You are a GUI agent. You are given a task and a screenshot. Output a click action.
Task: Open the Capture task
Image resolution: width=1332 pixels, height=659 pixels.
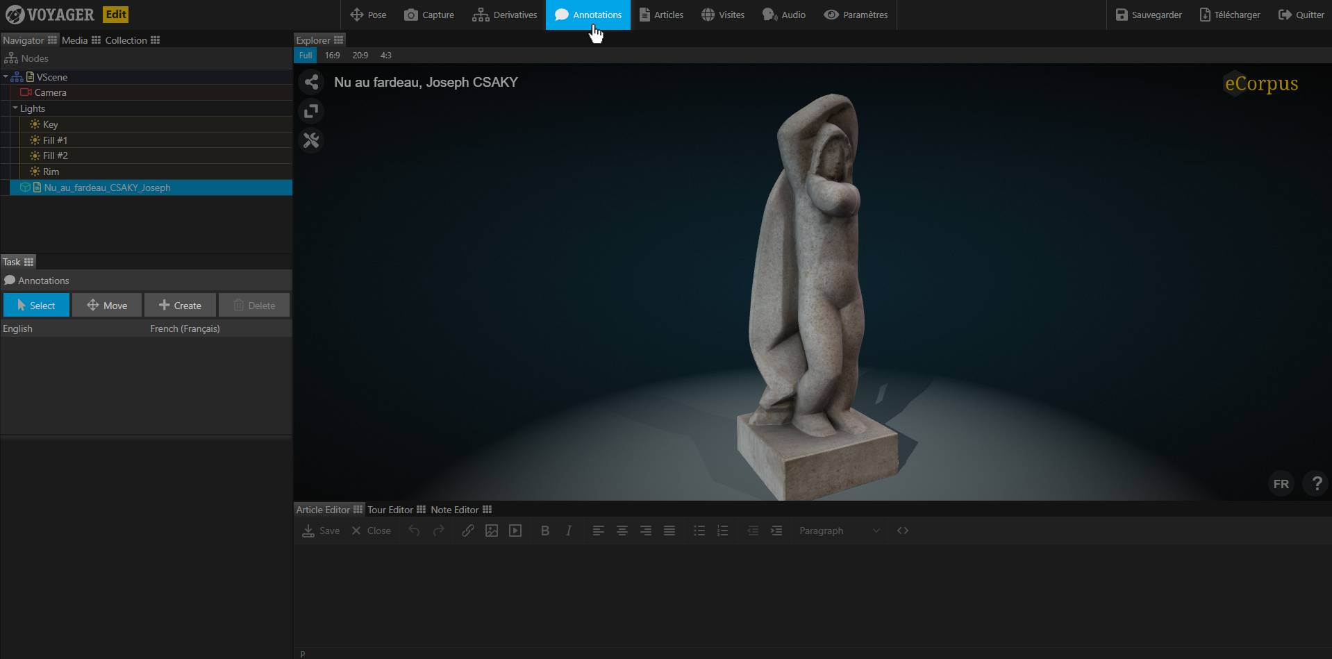(429, 15)
